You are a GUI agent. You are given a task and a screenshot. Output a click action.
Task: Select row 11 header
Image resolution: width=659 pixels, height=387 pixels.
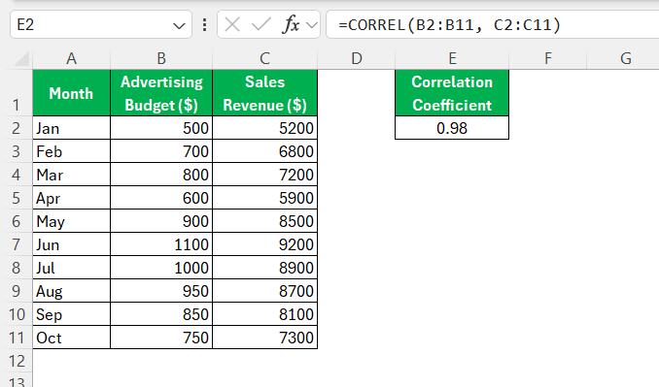[16, 338]
